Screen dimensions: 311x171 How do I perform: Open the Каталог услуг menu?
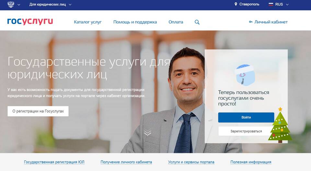(88, 22)
